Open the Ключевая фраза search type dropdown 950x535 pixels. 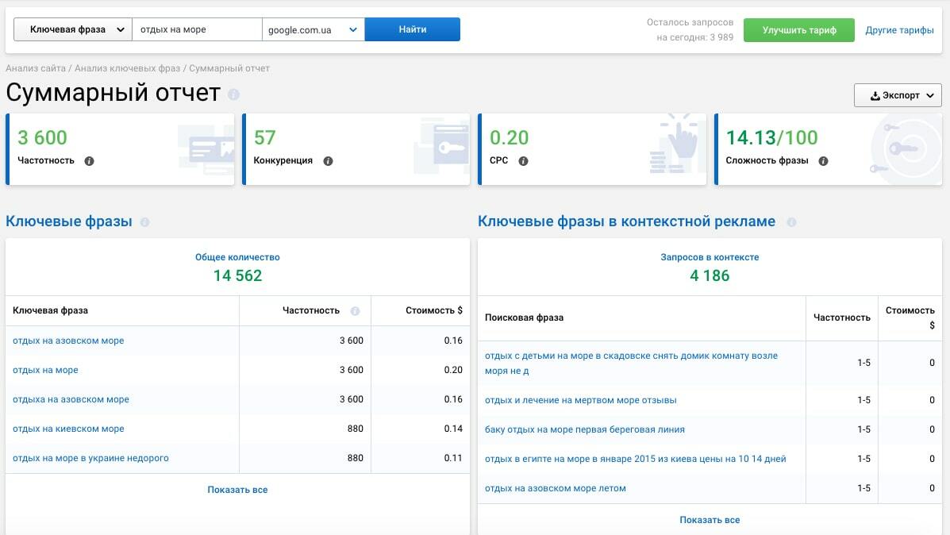pos(73,29)
